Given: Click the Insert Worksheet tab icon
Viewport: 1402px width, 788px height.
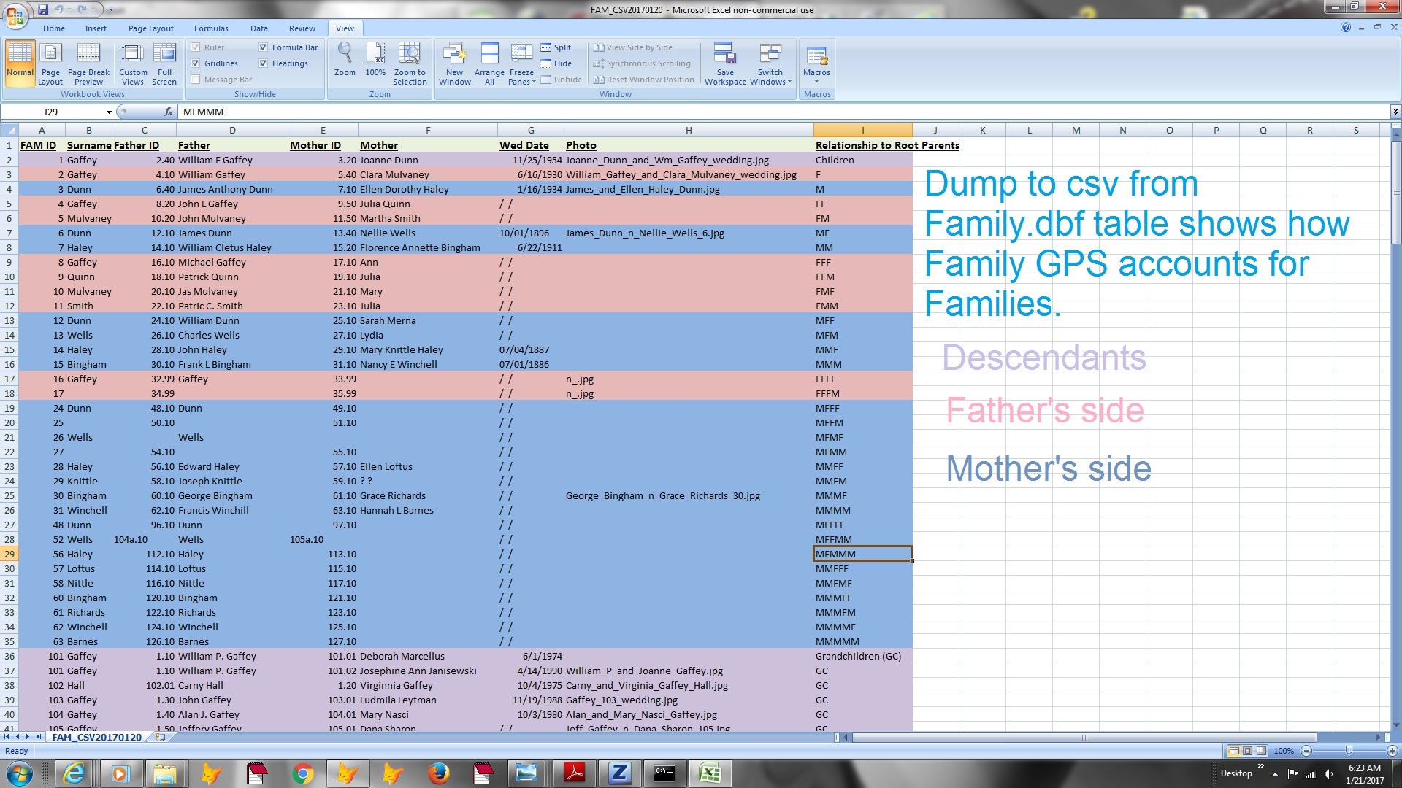Looking at the screenshot, I should [160, 737].
